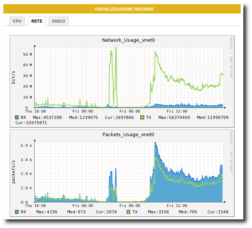This screenshot has height=228, width=252.
Task: Click Cur:1548 value
Action: [218, 212]
